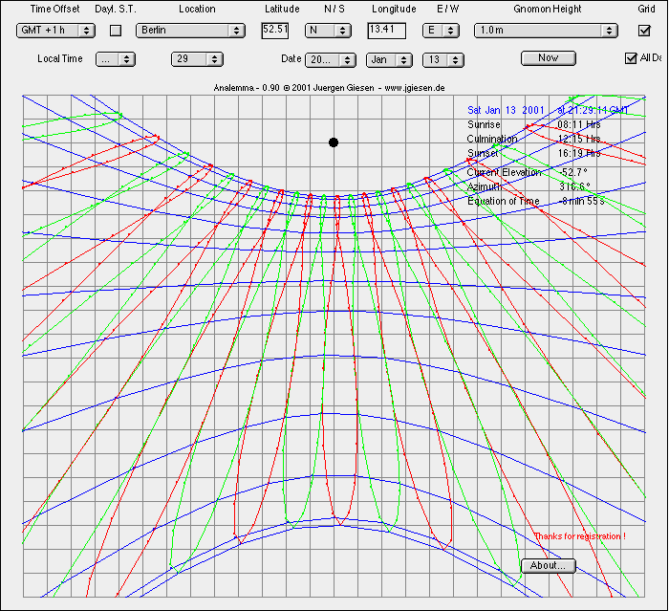Open the Berlin location dropdown
This screenshot has height=611, width=669.
[190, 30]
